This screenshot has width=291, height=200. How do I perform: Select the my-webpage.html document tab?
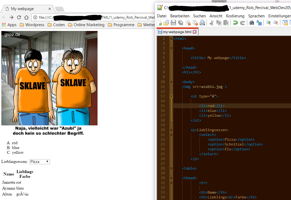(x=177, y=32)
